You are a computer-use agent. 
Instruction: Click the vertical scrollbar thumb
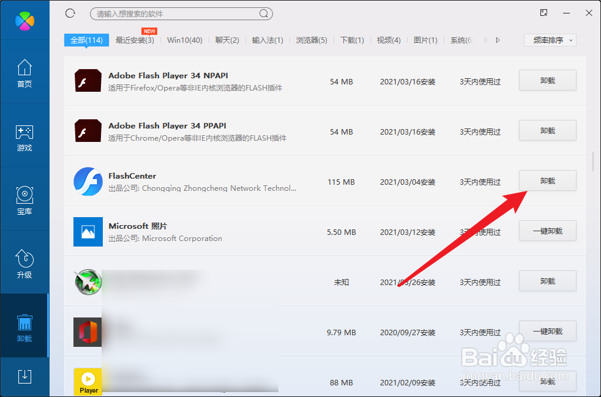coord(593,161)
